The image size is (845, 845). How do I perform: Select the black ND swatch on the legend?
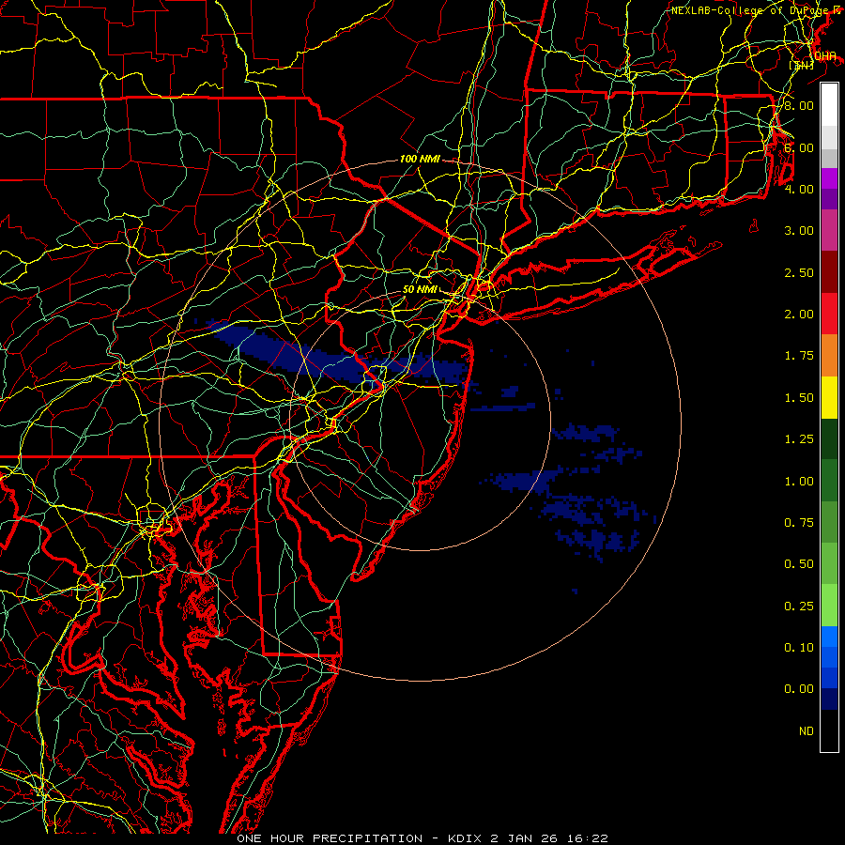(829, 730)
